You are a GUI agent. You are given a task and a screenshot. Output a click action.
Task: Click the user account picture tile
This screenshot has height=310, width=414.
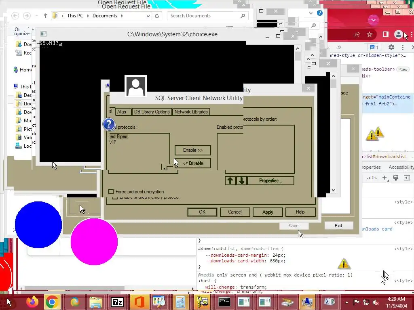pyautogui.click(x=136, y=86)
